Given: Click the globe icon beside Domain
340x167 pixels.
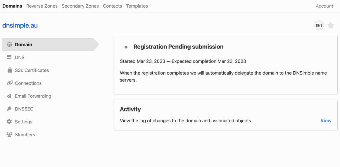Looking at the screenshot, I should pos(10,44).
